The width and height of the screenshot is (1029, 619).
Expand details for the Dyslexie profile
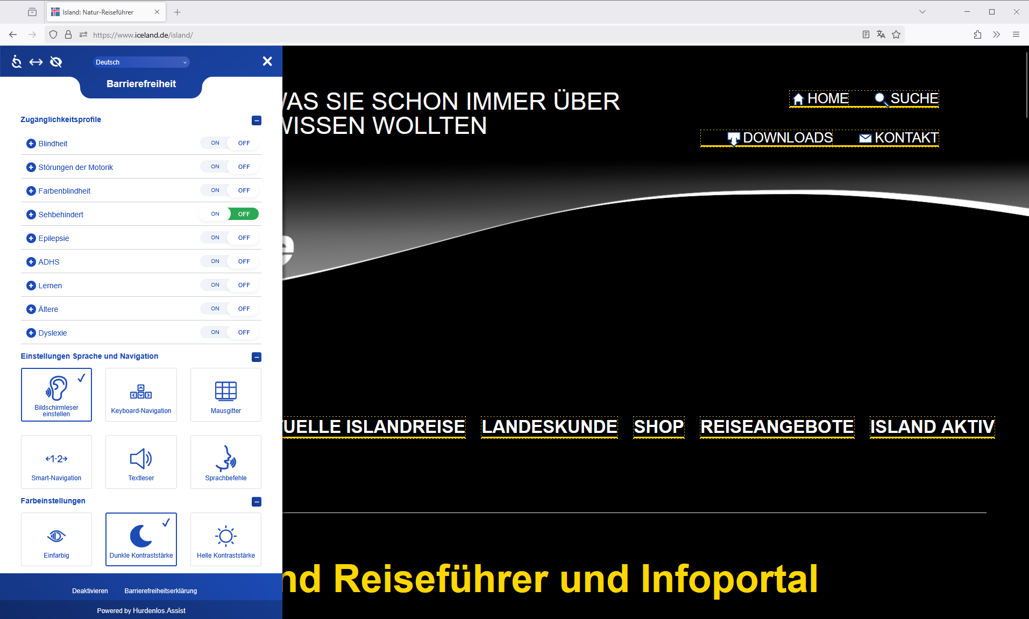(x=31, y=332)
